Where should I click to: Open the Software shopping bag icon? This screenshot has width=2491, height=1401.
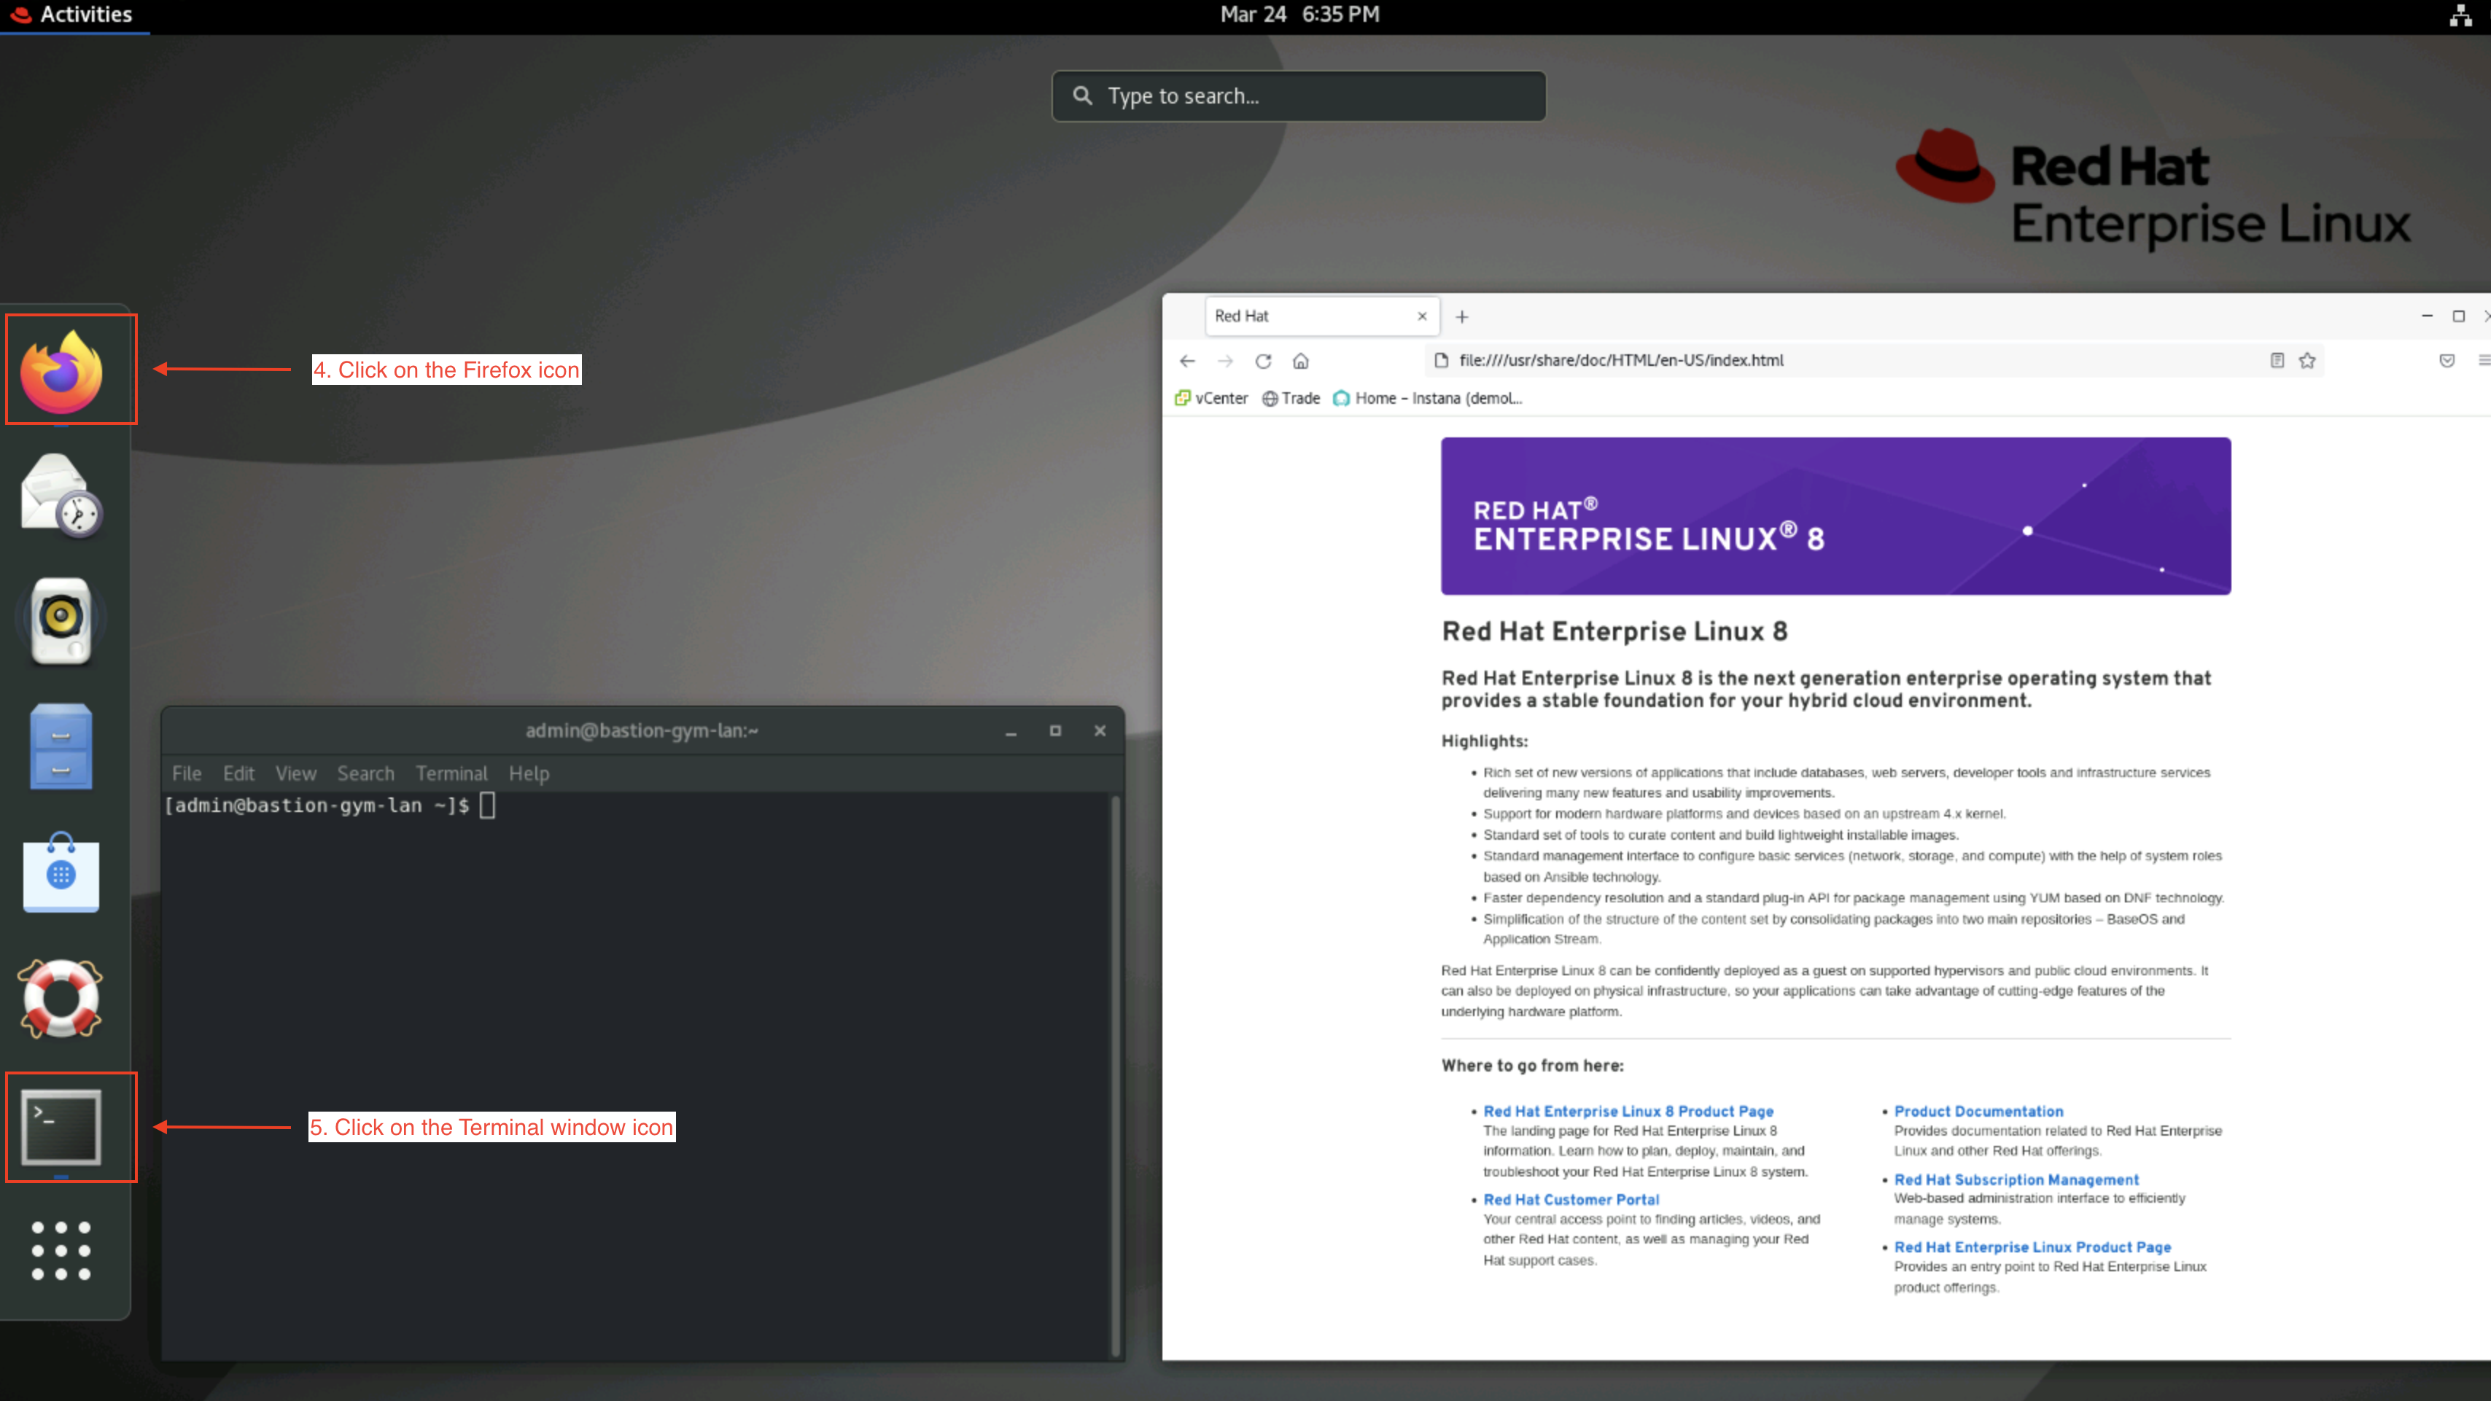[x=62, y=872]
